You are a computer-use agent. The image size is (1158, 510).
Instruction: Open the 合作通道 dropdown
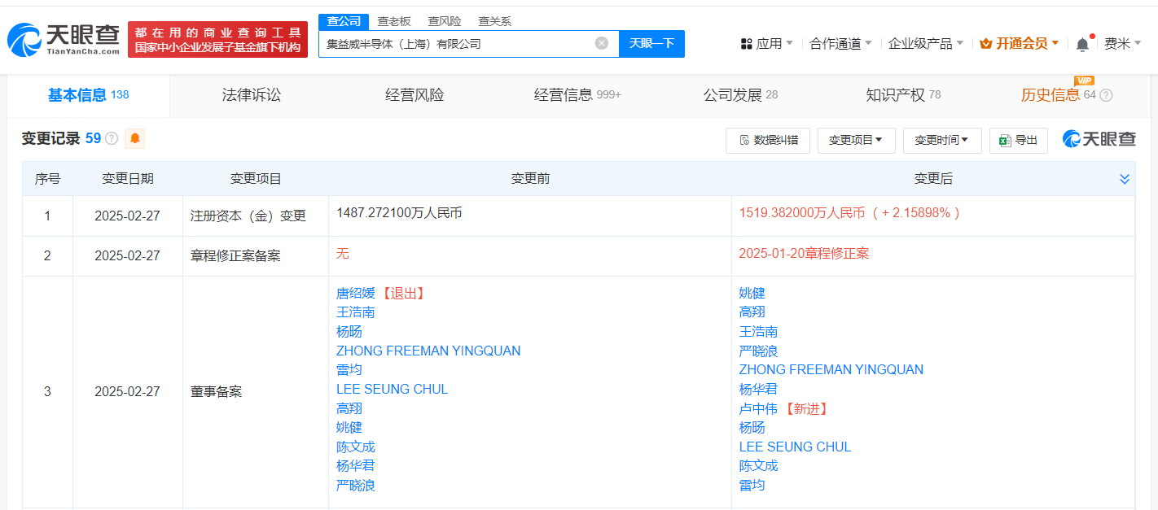(x=840, y=44)
